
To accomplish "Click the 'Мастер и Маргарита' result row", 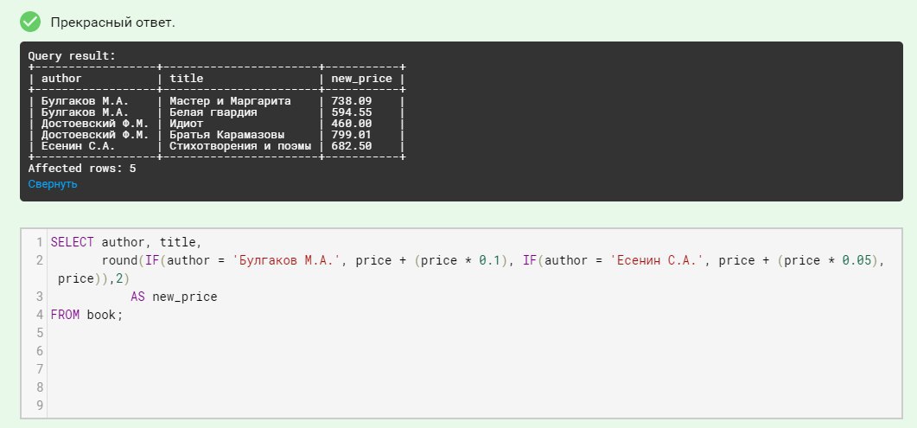I will pyautogui.click(x=224, y=101).
